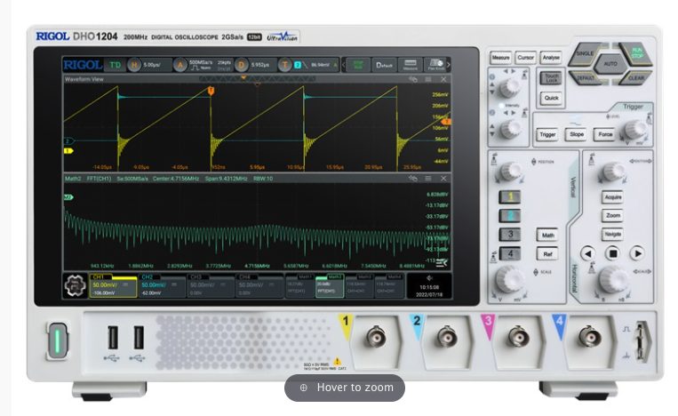678x416 pixels.
Task: Toggle the green-lit power button
Action: [x=58, y=340]
